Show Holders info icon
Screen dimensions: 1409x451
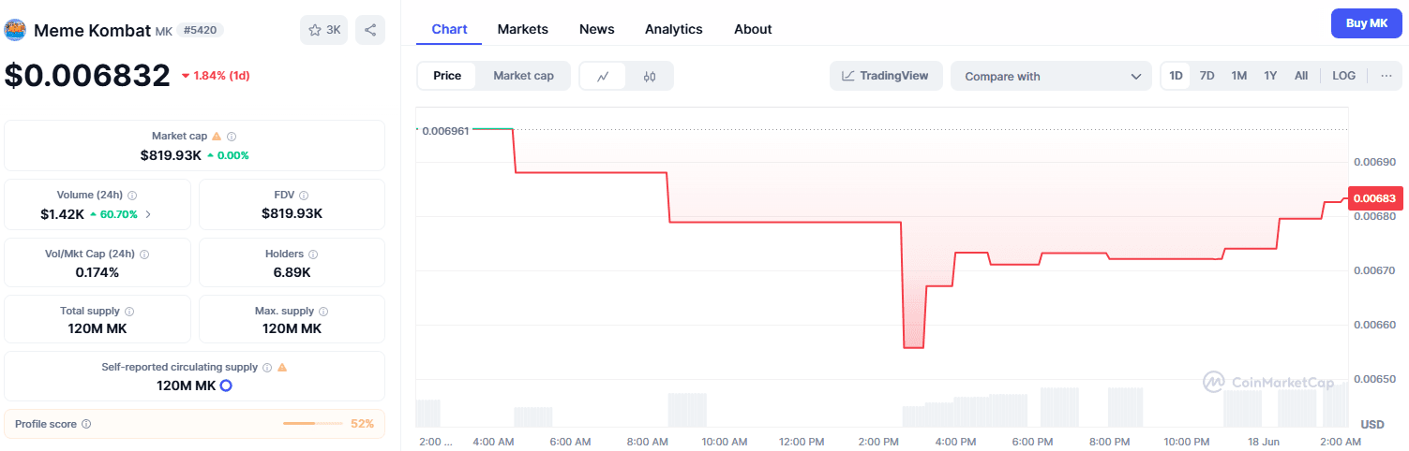tap(313, 254)
